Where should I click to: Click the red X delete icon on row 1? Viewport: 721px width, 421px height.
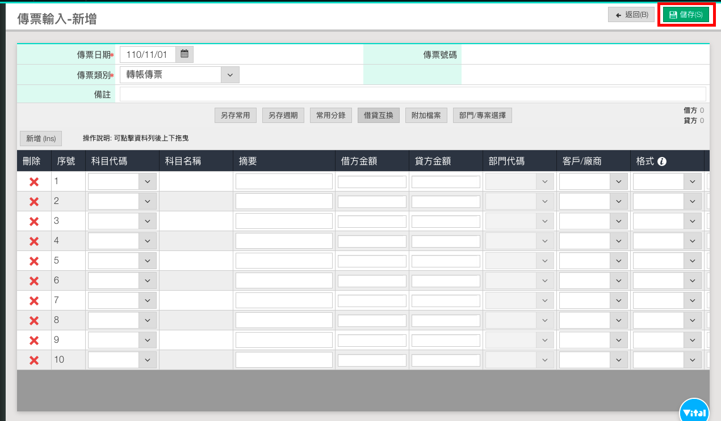pyautogui.click(x=34, y=182)
